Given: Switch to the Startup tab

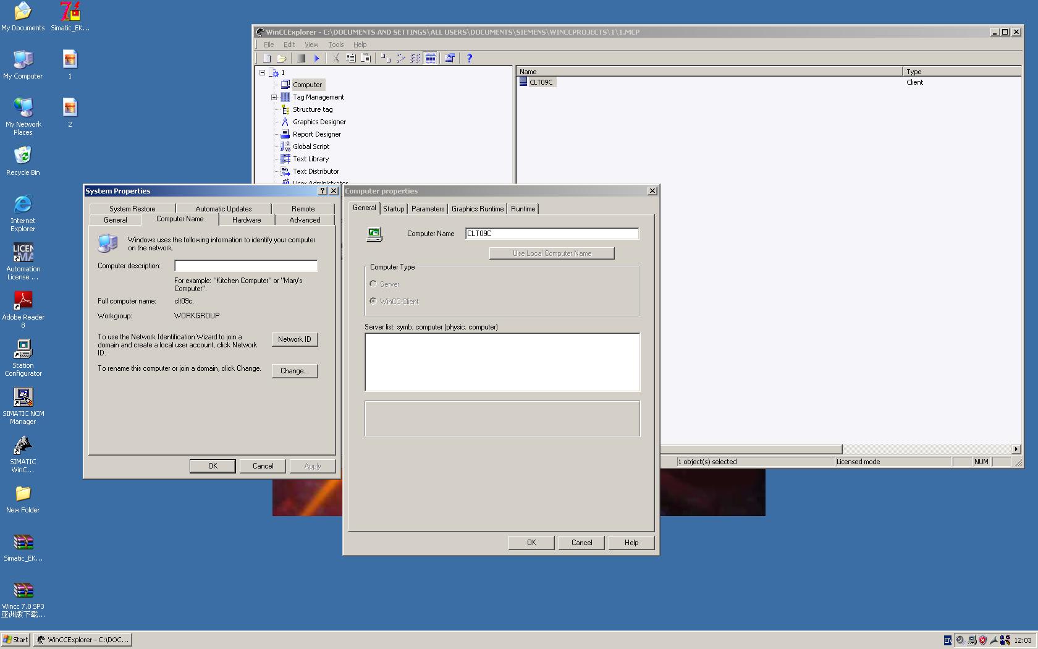Looking at the screenshot, I should pyautogui.click(x=394, y=209).
